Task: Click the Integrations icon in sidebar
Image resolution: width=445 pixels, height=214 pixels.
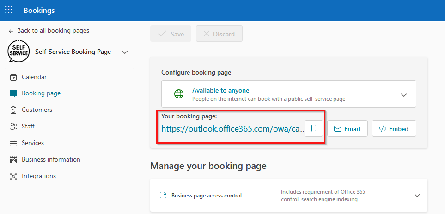Action: point(13,176)
